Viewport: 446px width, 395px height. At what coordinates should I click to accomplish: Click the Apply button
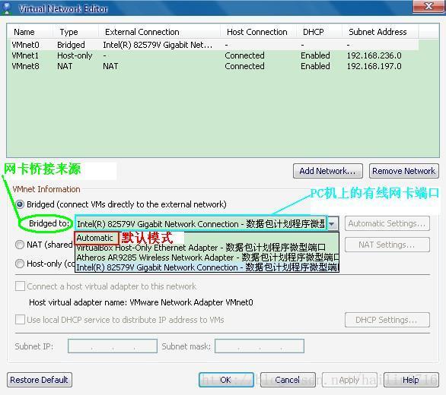tap(349, 380)
